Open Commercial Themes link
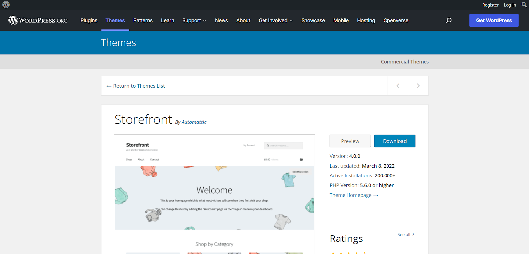This screenshot has width=529, height=254. coord(405,62)
